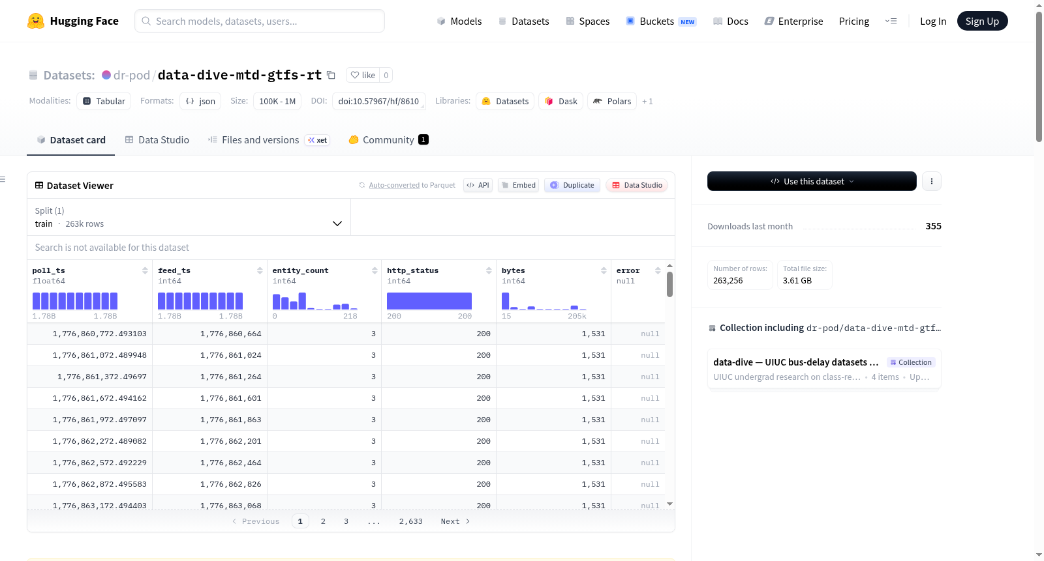This screenshot has height=561, width=1044.
Task: Switch to the Data Studio tab
Action: click(x=157, y=139)
